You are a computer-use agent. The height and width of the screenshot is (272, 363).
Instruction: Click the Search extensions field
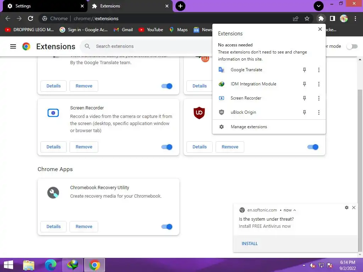[148, 46]
